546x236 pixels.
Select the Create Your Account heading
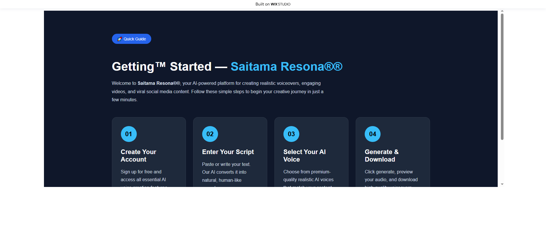tap(139, 156)
